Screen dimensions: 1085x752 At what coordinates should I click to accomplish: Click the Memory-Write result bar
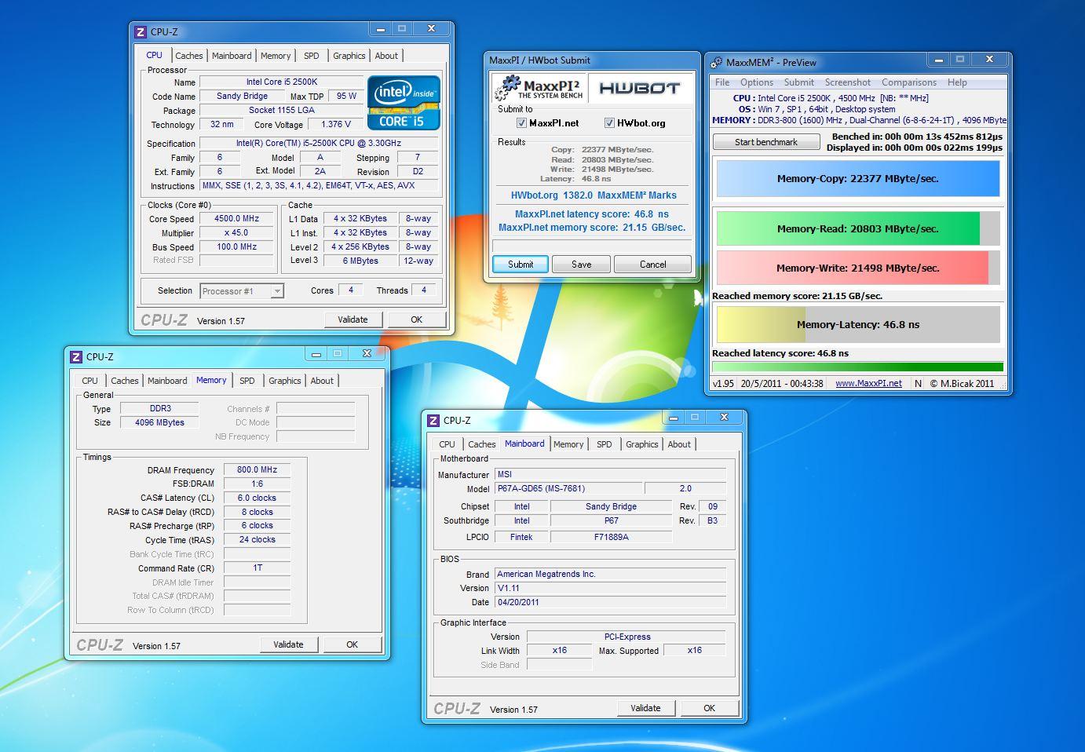(858, 268)
